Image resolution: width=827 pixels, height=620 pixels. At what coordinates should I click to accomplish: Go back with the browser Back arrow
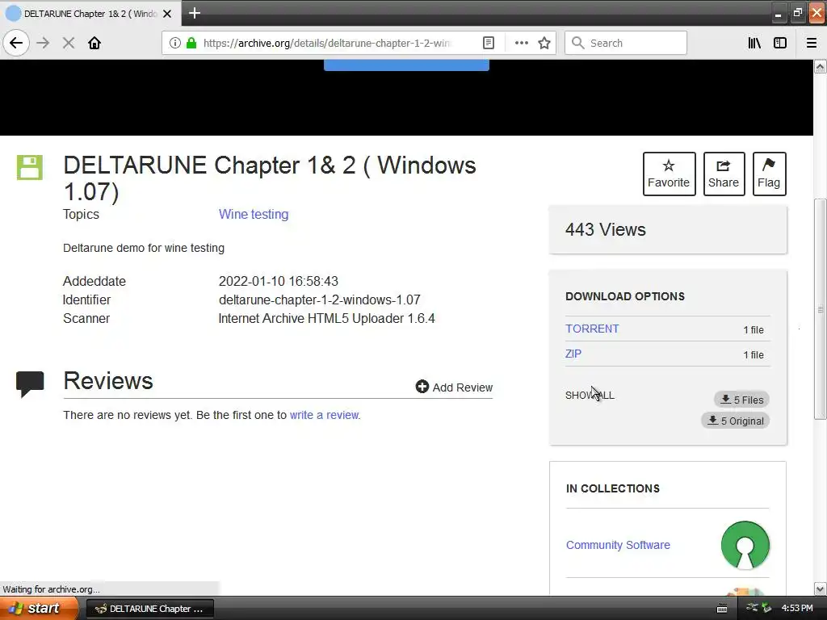click(x=16, y=43)
